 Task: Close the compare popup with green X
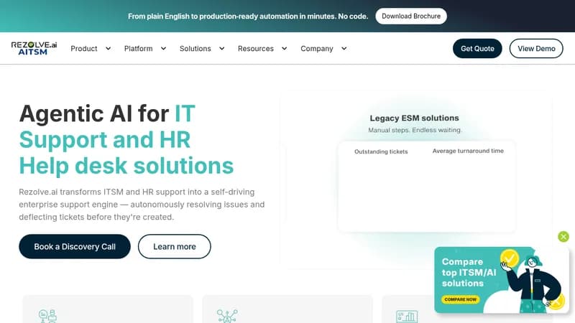coord(563,237)
